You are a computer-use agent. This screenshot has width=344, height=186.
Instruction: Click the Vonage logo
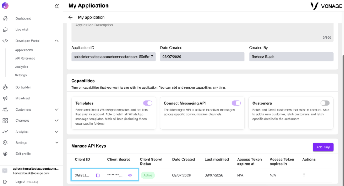[x=326, y=6]
